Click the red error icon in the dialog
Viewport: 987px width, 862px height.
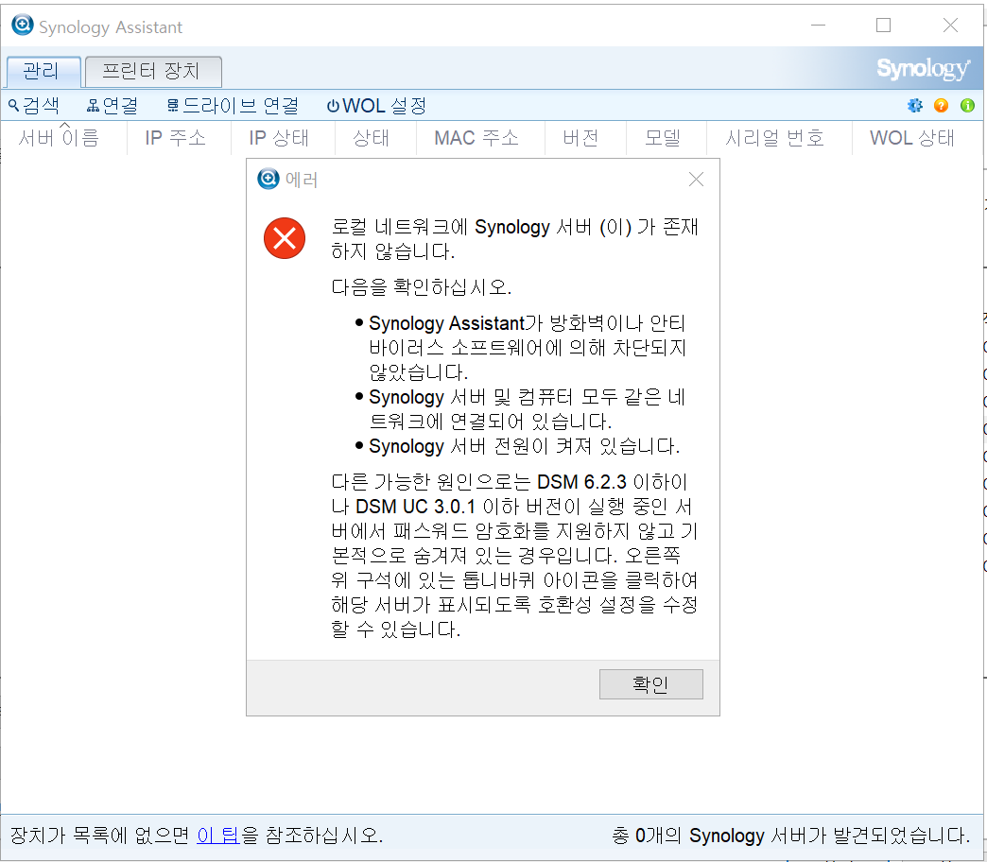(285, 238)
